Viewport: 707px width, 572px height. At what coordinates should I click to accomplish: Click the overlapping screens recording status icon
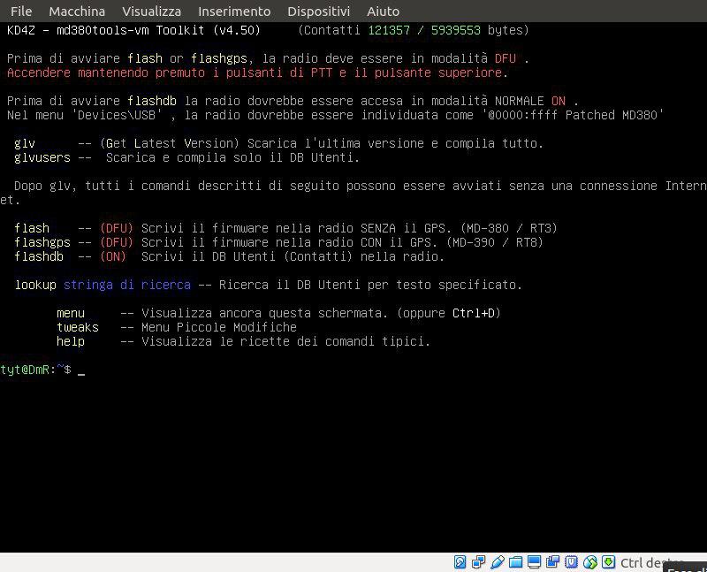(x=553, y=562)
